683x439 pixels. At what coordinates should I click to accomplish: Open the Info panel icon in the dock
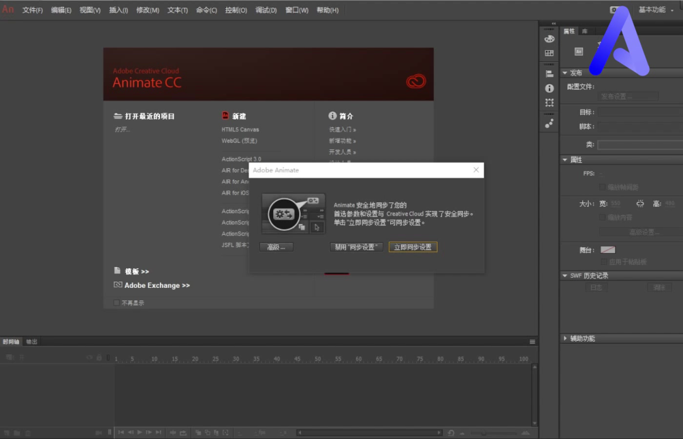point(550,89)
